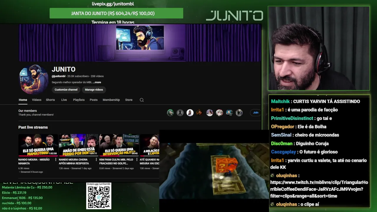Viewport: 377px width, 212px height.
Task: Click the '238 videos' count text
Action: point(97,76)
